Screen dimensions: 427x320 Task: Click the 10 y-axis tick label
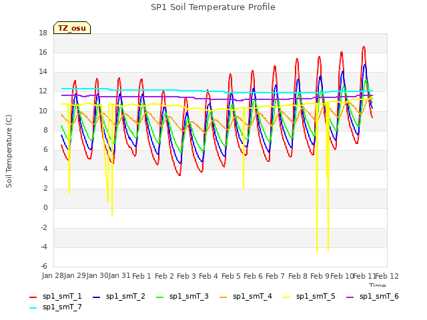tap(43, 111)
